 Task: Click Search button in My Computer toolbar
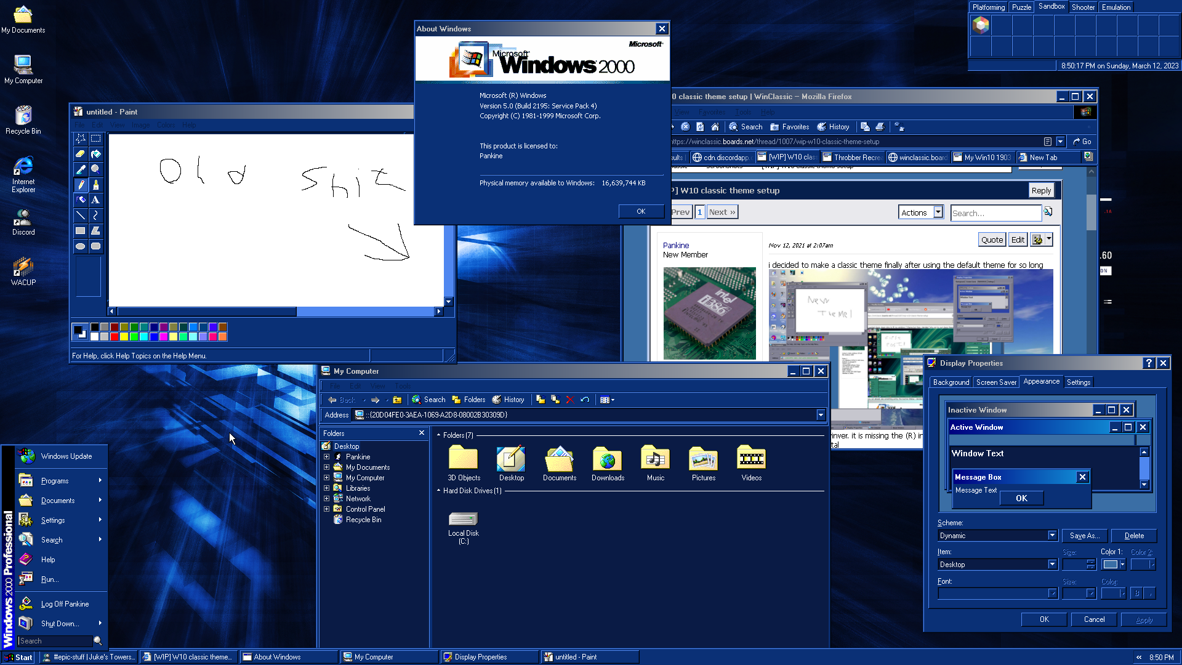pos(428,400)
